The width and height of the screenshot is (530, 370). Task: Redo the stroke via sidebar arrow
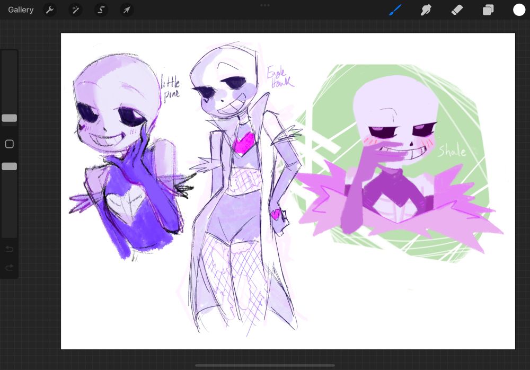10,268
